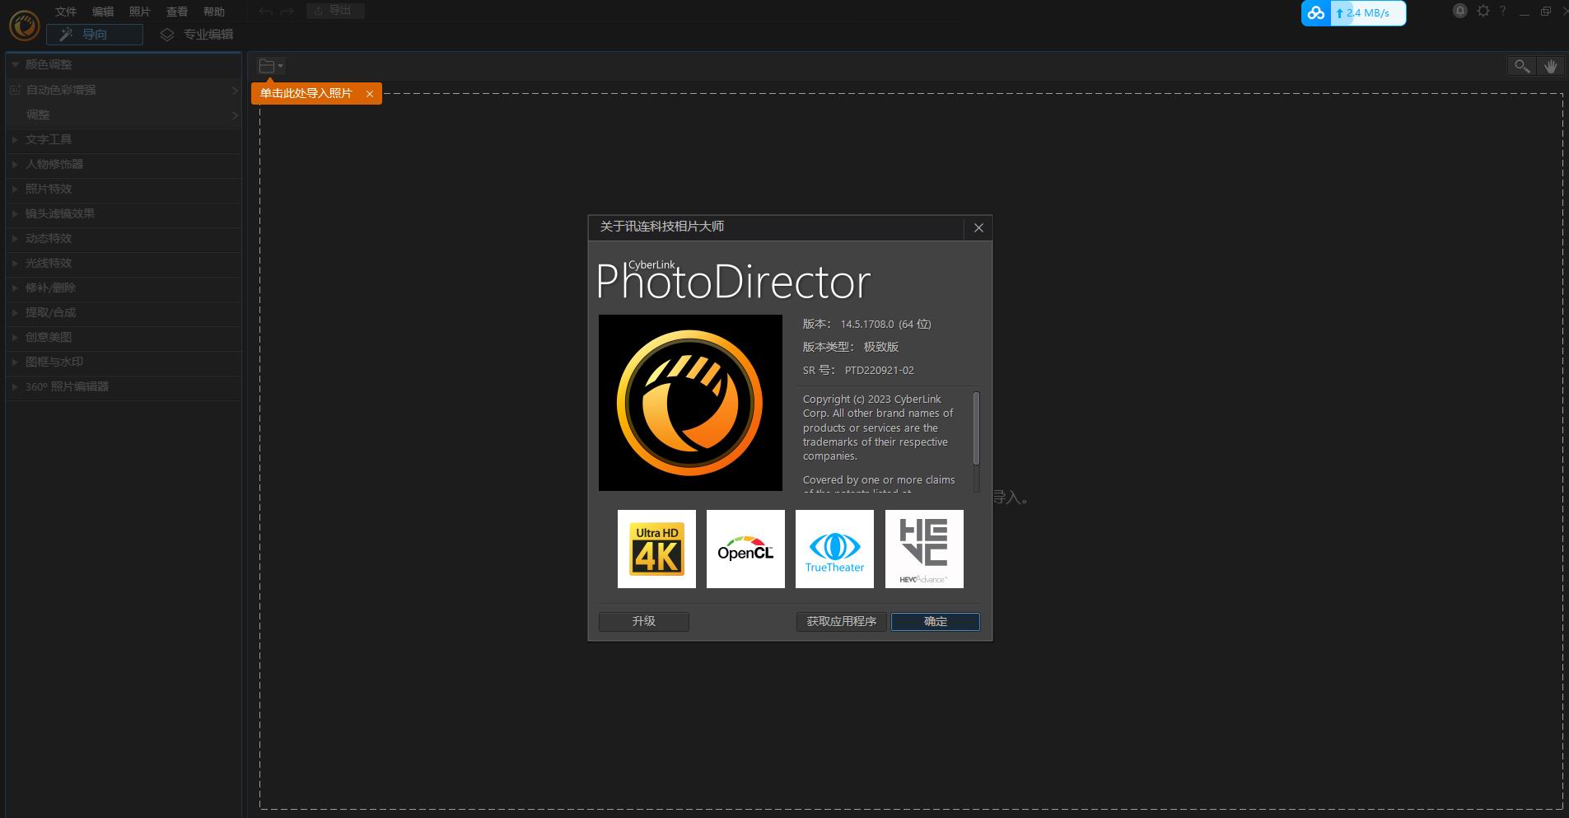Click the version text 14.5.1708.0 (64 位)

pyautogui.click(x=885, y=325)
